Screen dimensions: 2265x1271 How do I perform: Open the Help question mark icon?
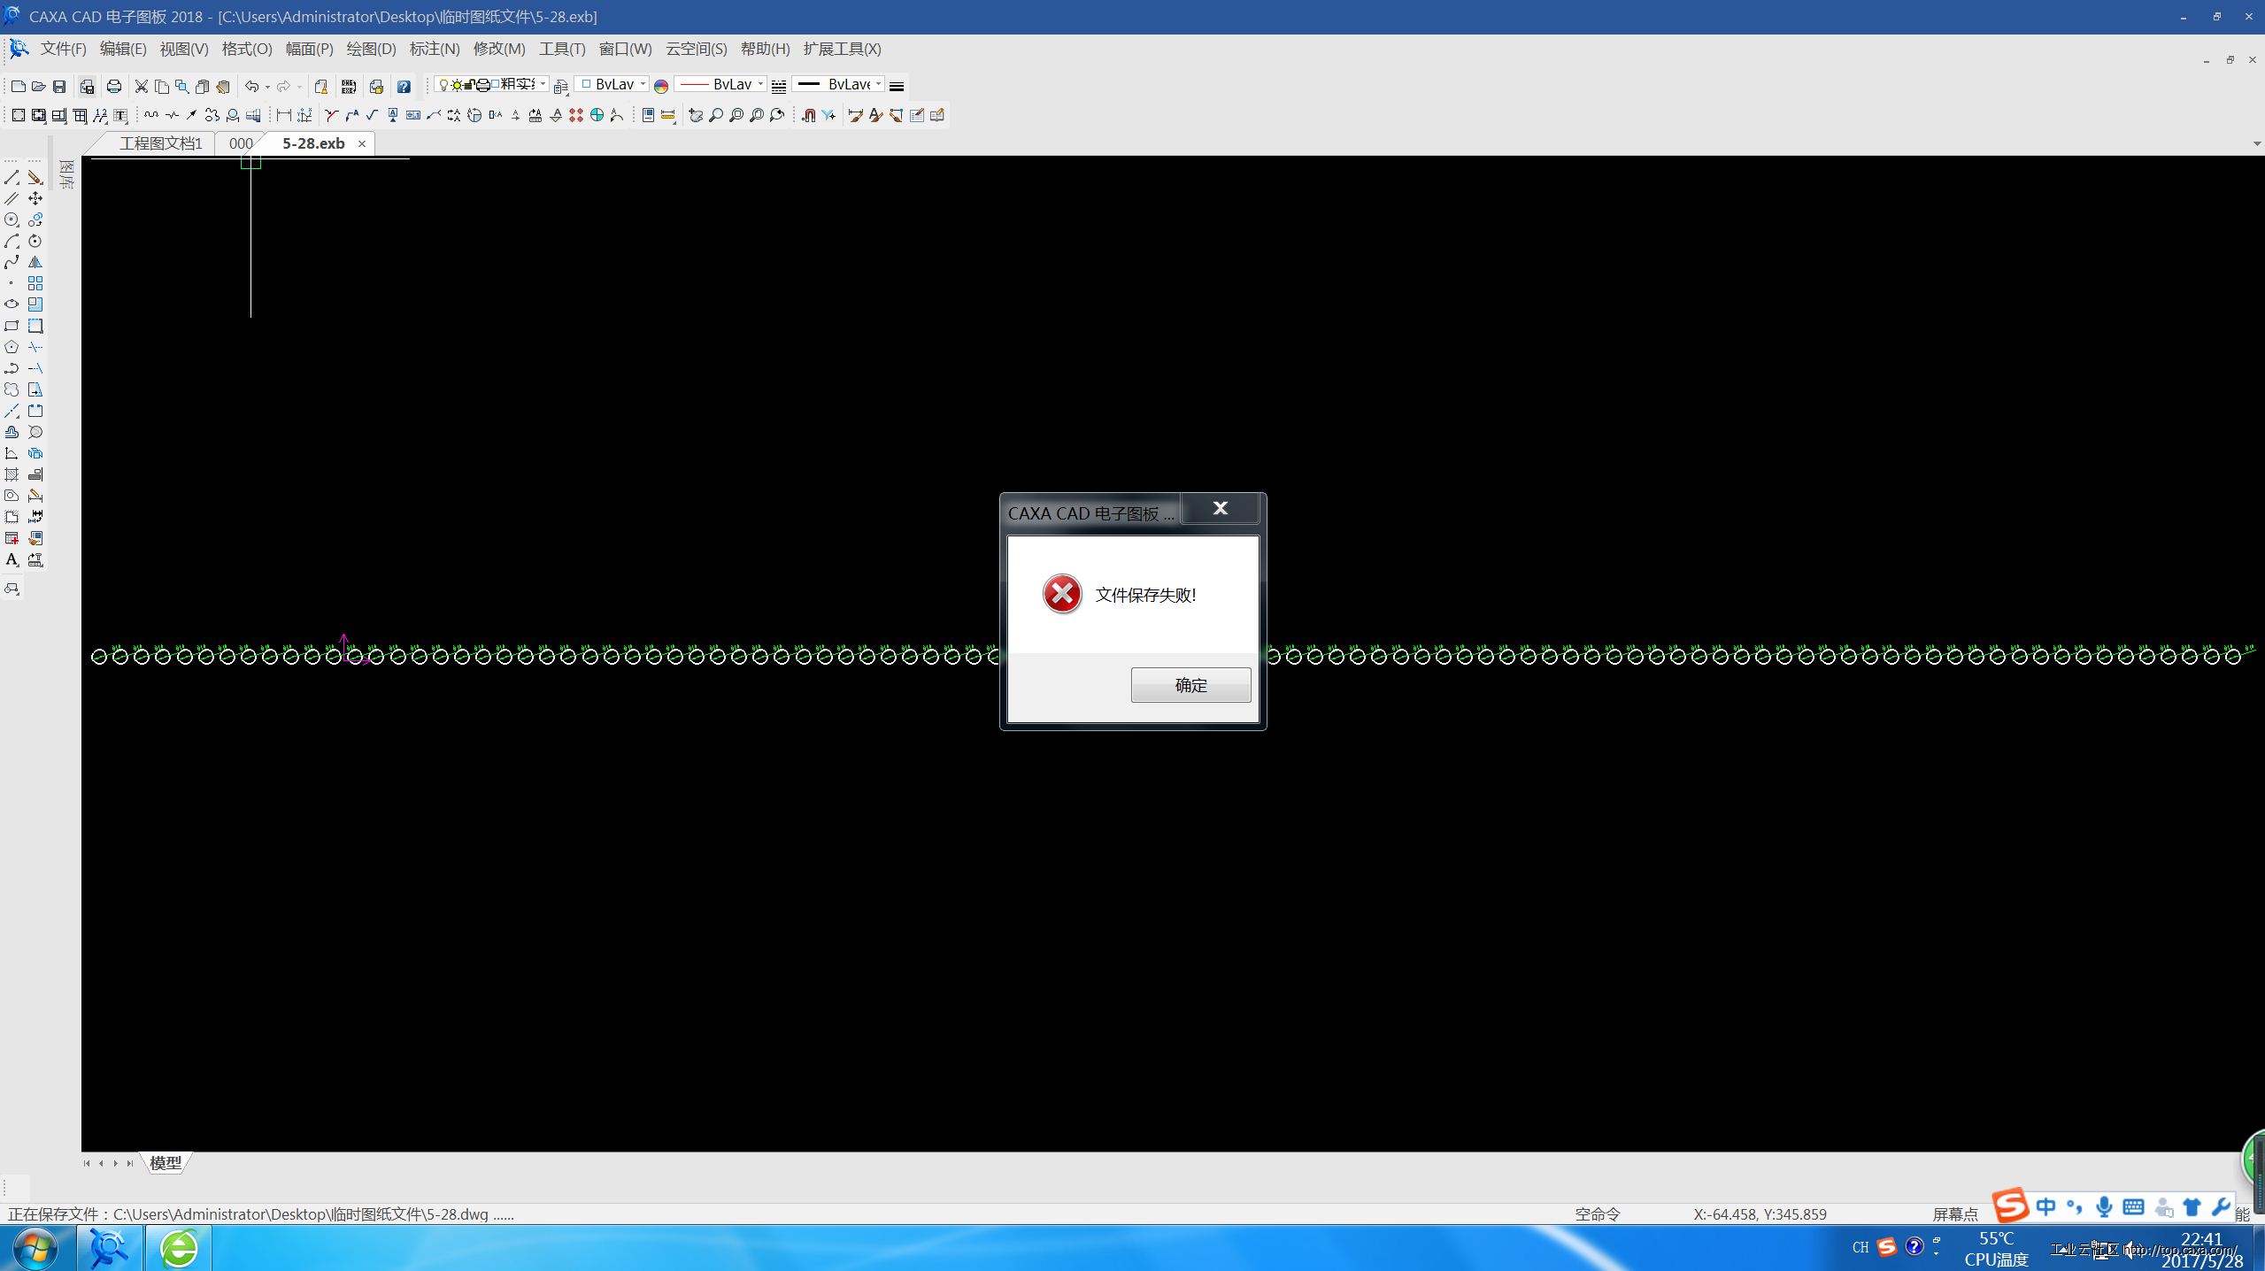(x=404, y=86)
